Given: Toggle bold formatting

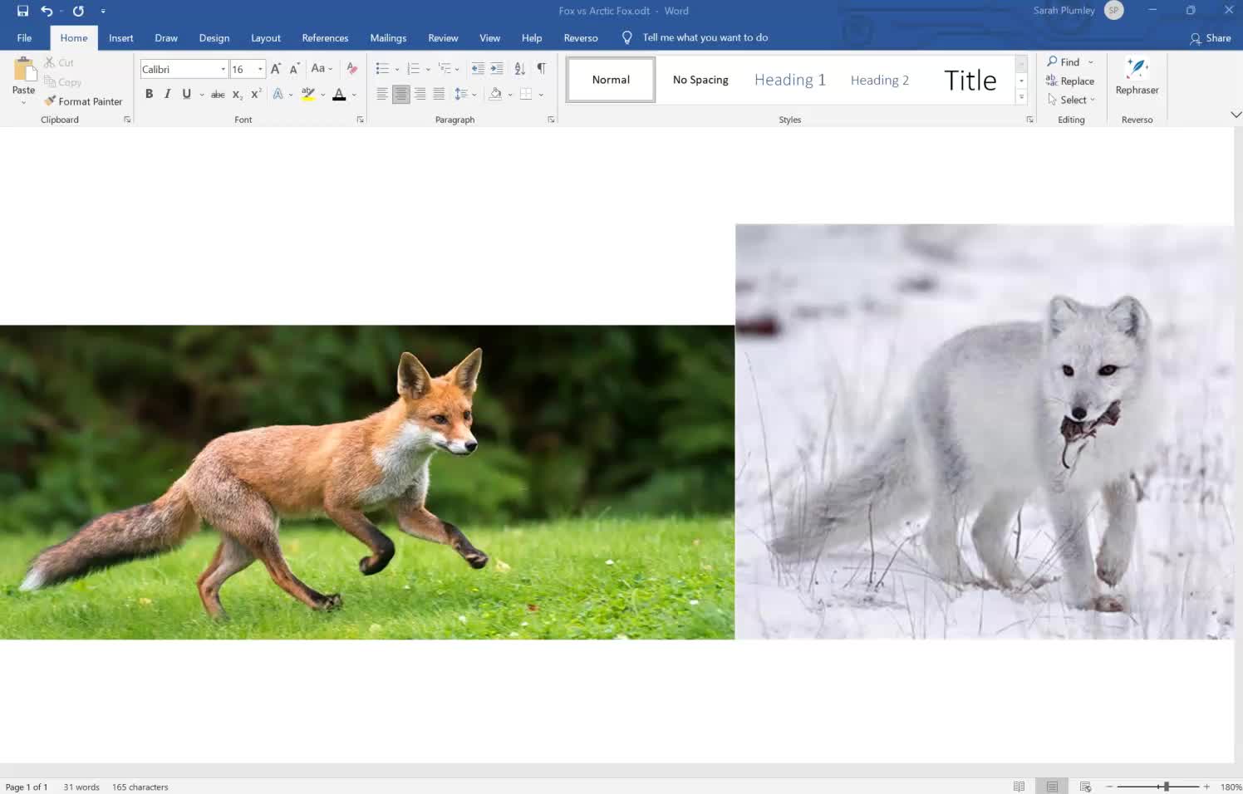Looking at the screenshot, I should click(150, 94).
